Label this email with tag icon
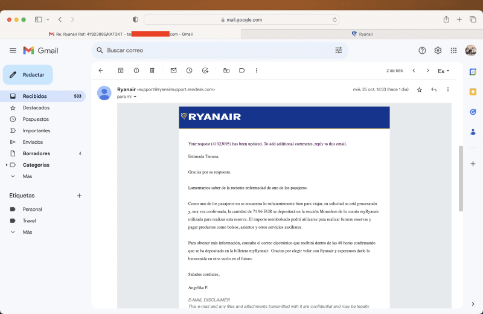 click(242, 71)
